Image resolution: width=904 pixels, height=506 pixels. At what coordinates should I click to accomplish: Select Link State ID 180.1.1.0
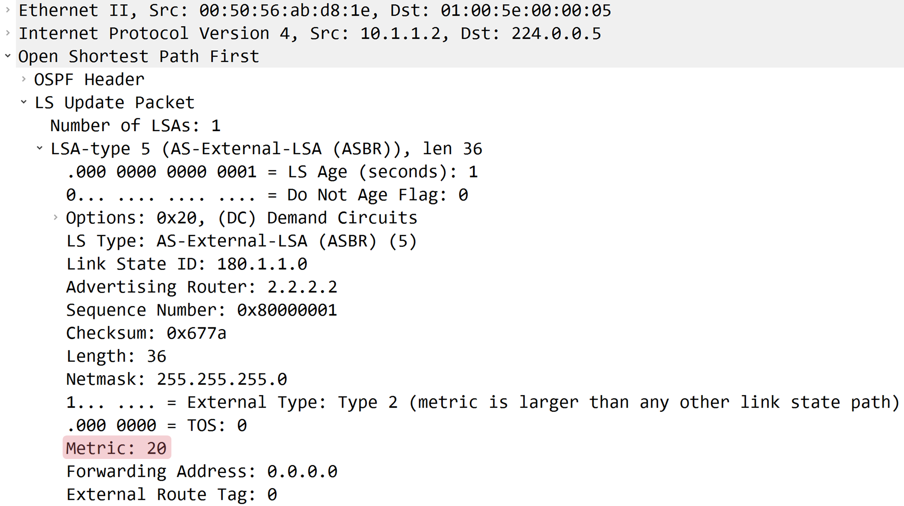(x=187, y=264)
